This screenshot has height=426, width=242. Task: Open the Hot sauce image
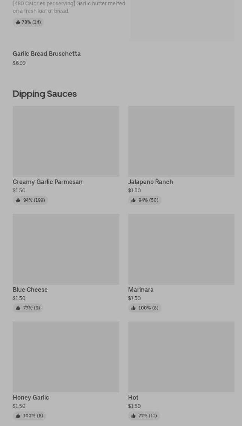(181, 357)
